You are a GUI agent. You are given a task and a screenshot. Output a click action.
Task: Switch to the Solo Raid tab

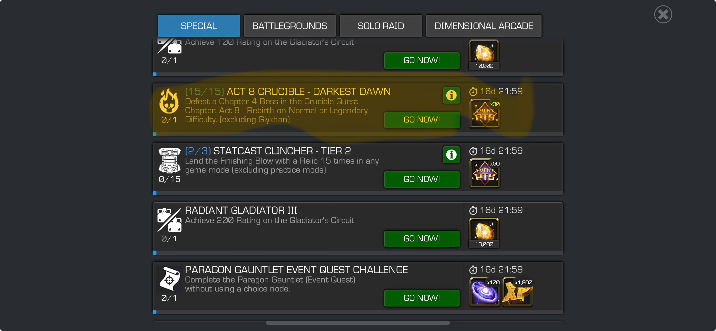click(x=380, y=26)
